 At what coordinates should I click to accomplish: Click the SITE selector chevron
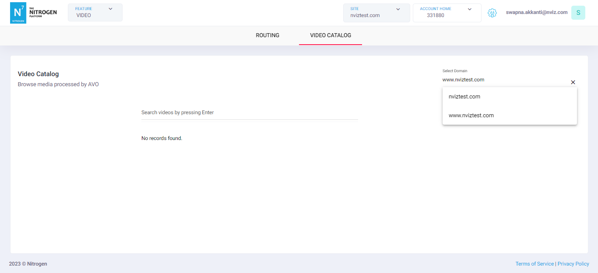coord(398,9)
